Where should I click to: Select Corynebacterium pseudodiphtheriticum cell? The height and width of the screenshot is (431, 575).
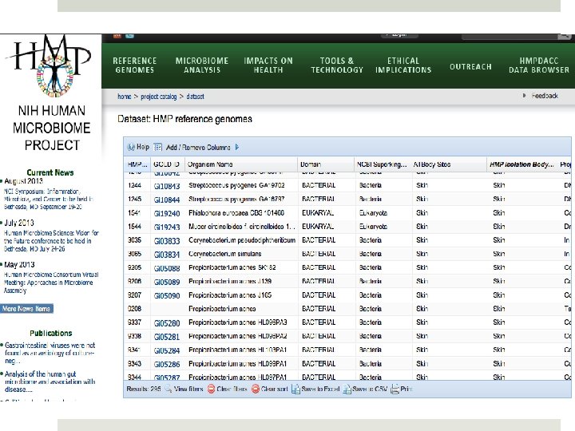click(x=242, y=240)
